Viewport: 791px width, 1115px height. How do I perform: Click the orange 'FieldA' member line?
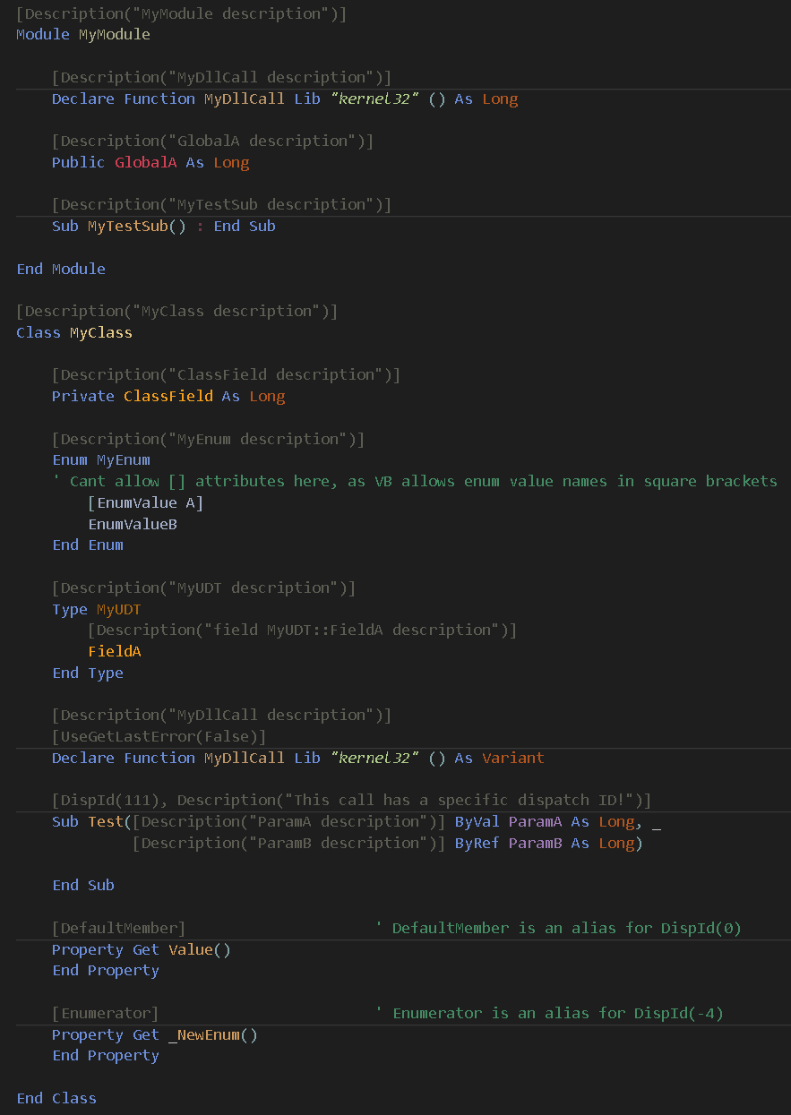[x=115, y=652]
